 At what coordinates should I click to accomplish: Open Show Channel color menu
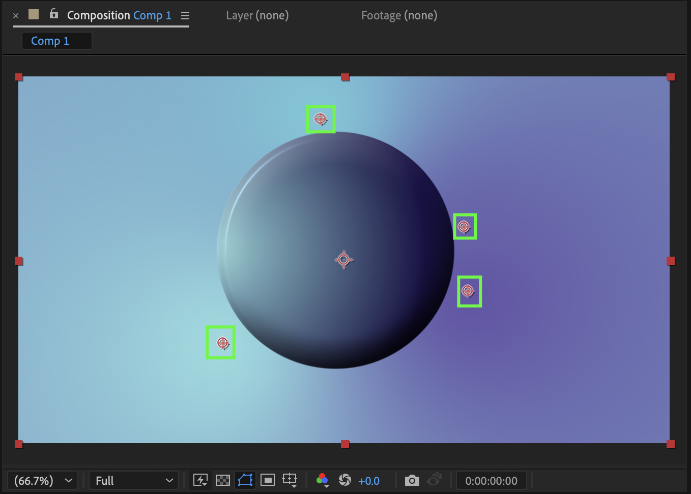322,480
